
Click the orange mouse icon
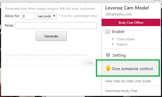coord(108,68)
